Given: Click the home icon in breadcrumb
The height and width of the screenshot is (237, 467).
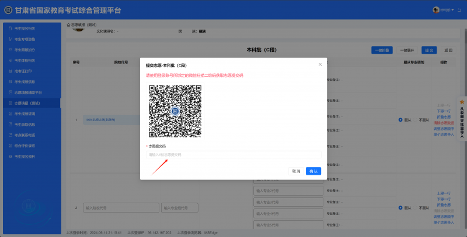Looking at the screenshot, I should 69,24.
